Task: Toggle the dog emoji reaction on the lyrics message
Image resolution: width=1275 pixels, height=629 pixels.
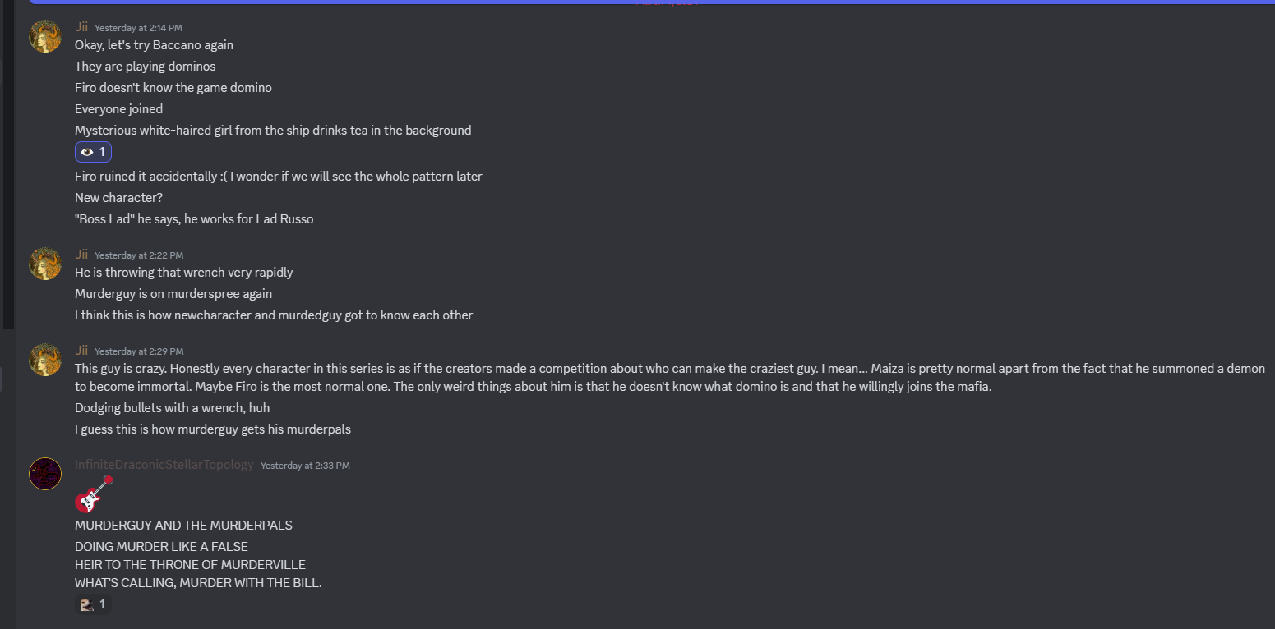Action: pos(93,605)
